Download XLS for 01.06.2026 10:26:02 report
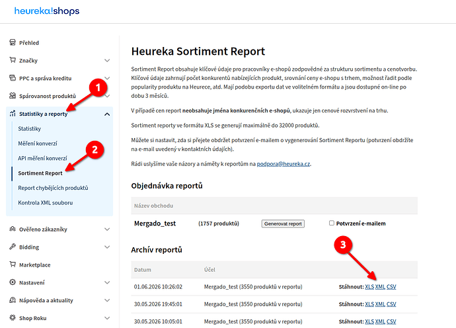The height and width of the screenshot is (328, 456). tap(369, 287)
